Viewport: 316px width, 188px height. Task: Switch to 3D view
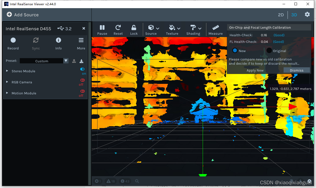(x=294, y=15)
